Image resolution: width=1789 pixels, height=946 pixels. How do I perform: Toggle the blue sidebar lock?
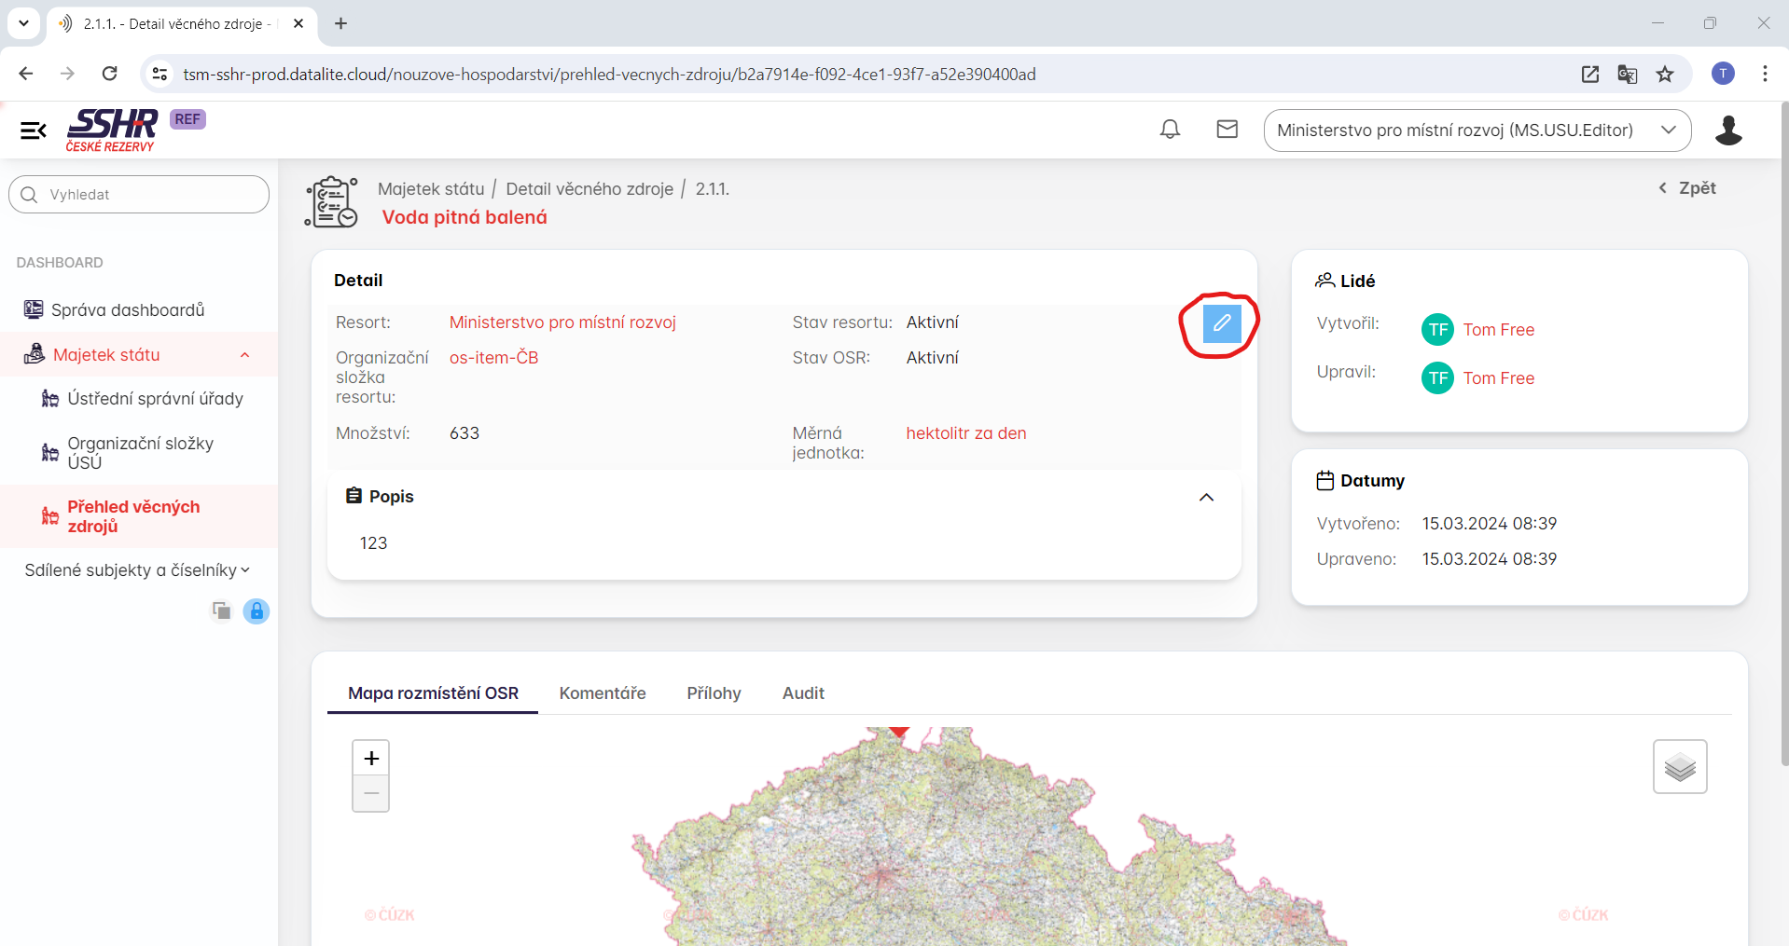pos(257,611)
